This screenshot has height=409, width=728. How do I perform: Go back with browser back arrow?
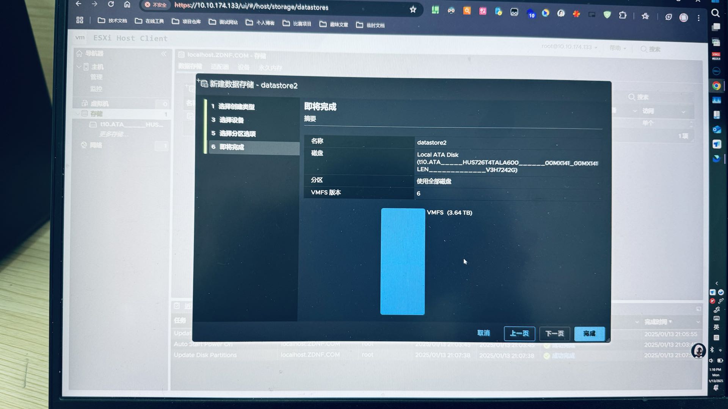click(78, 4)
